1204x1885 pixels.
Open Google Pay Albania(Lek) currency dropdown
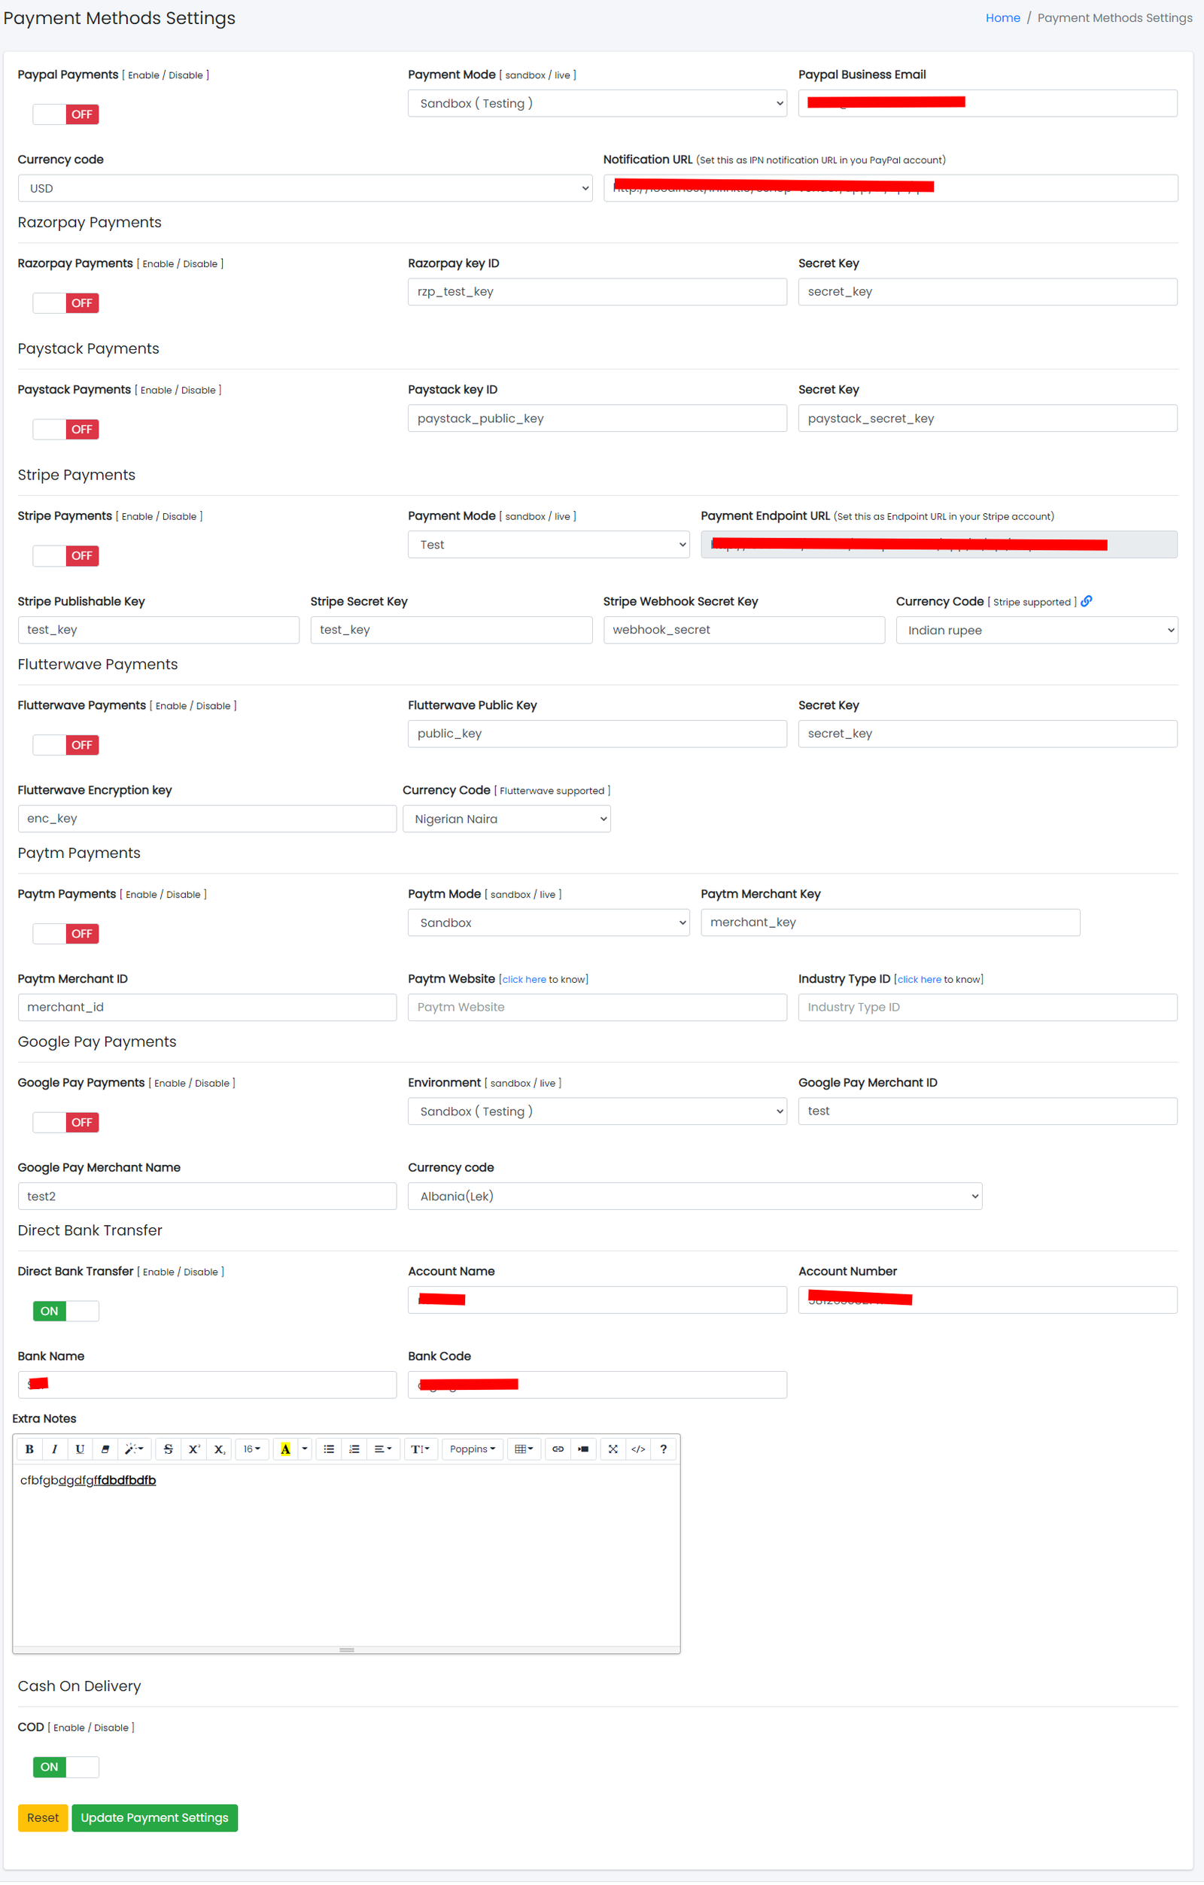[695, 1196]
